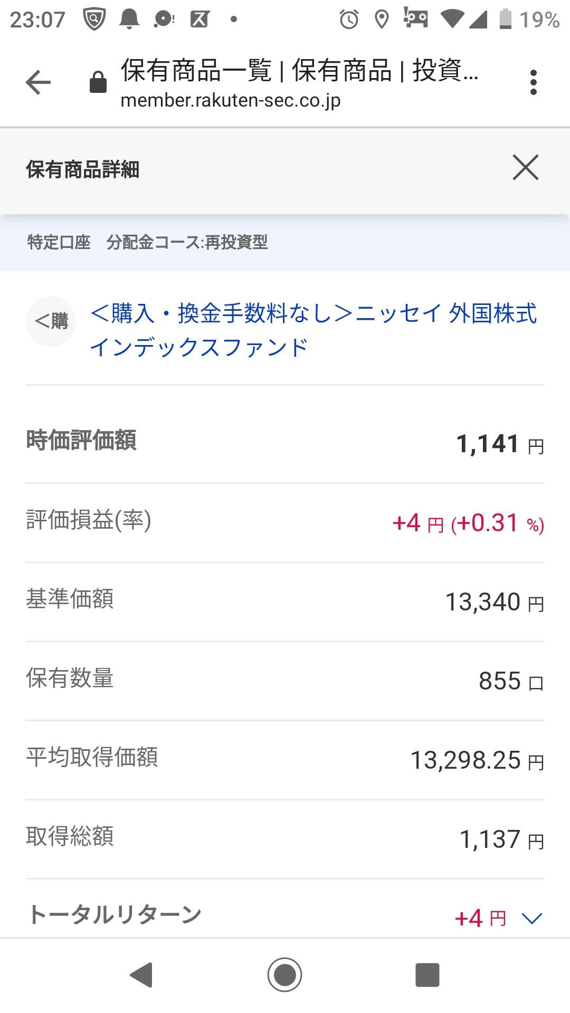This screenshot has width=570, height=1013.
Task: Tap the browser back arrow
Action: tap(38, 83)
